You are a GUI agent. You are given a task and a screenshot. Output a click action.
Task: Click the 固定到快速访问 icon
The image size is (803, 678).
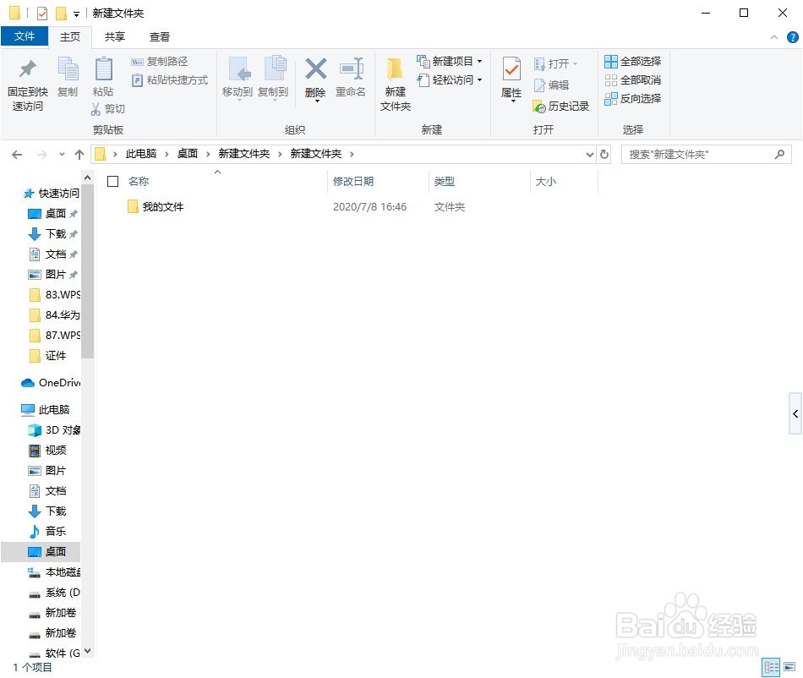(26, 82)
